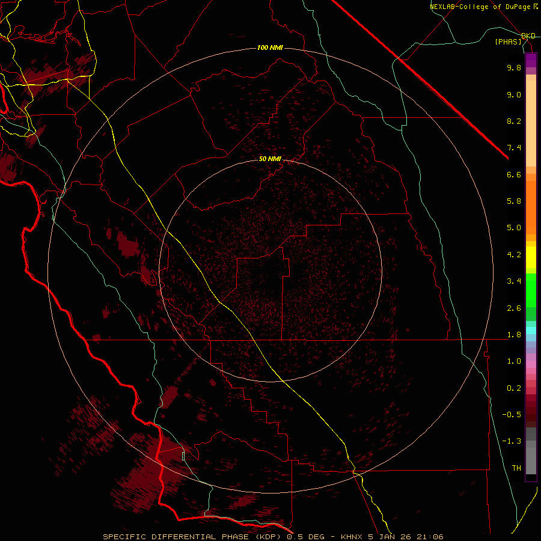
Task: Click the TH label on the scale
Action: (516, 468)
